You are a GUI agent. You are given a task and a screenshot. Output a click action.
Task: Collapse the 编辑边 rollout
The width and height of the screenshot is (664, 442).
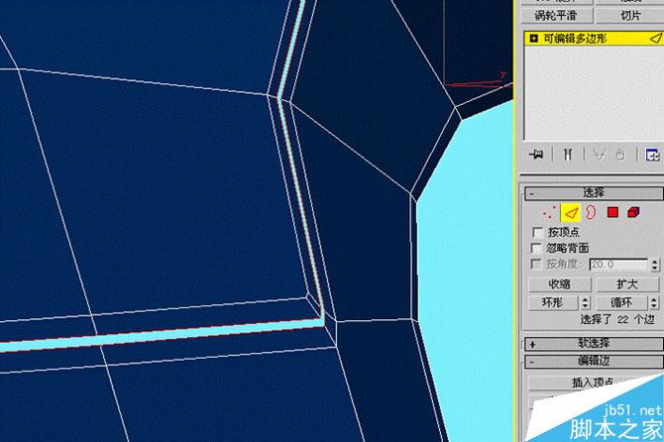coord(594,361)
